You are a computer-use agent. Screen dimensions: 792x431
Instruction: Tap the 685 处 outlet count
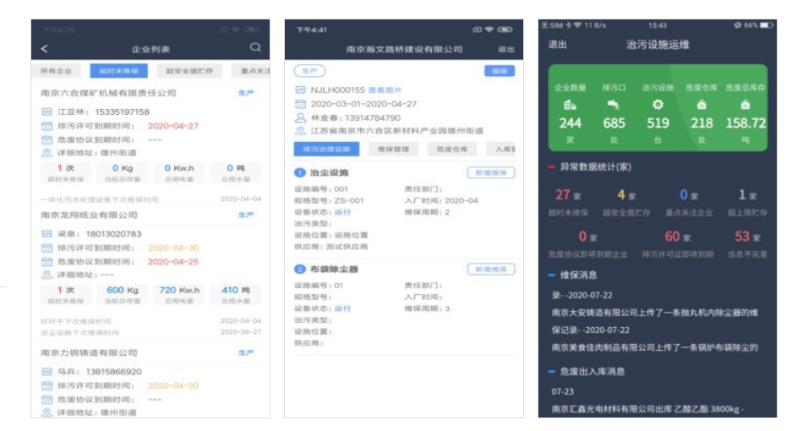(x=614, y=123)
